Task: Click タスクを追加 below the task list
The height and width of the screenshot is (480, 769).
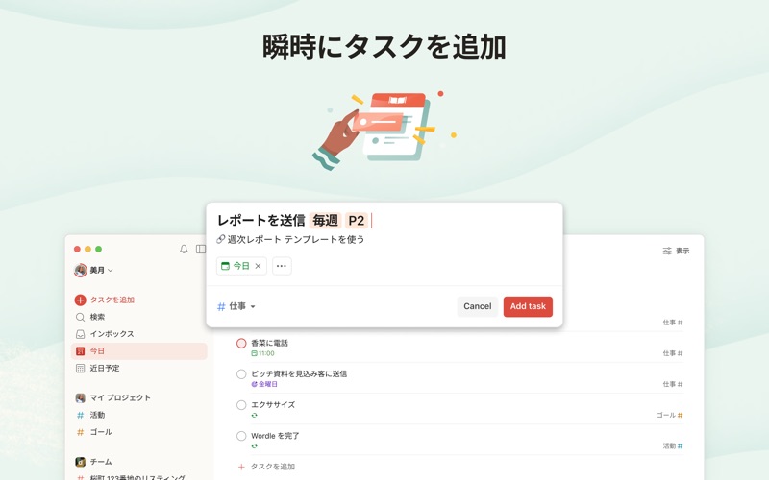Action: pyautogui.click(x=273, y=467)
